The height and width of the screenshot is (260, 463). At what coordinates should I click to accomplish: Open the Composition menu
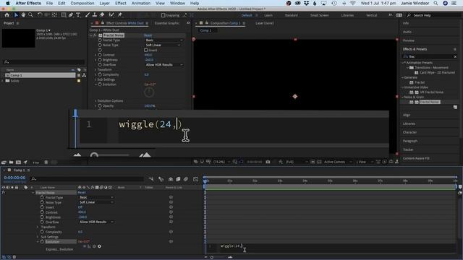coord(82,3)
